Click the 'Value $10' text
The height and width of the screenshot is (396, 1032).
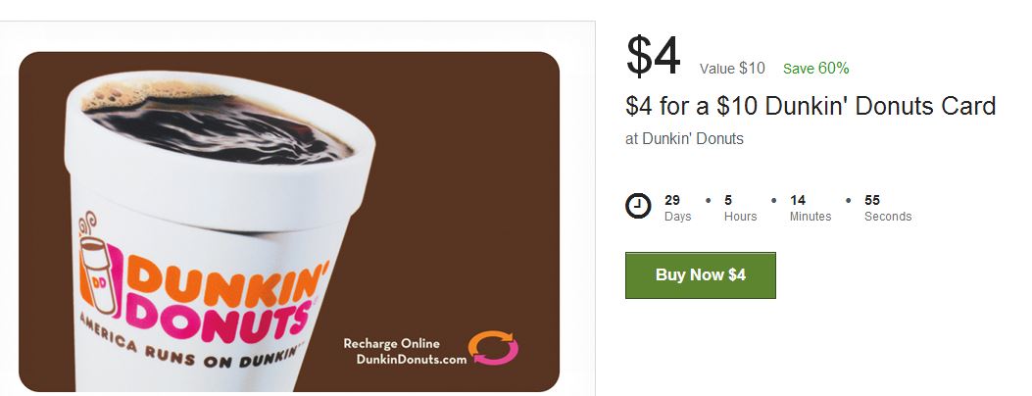[x=732, y=69]
